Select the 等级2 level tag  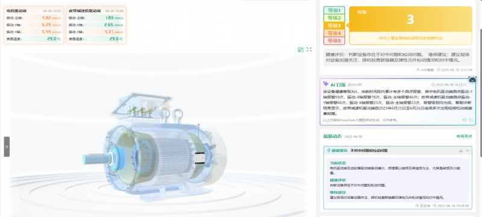(334, 18)
